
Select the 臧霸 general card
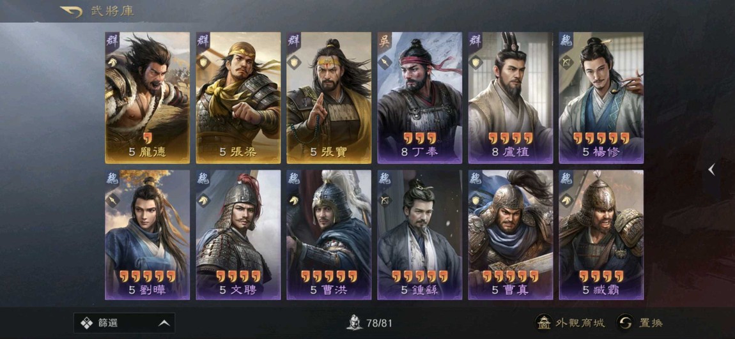point(601,234)
